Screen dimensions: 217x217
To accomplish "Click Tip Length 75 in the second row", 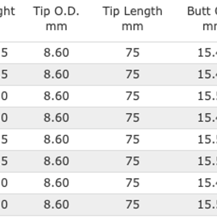I will [132, 74].
